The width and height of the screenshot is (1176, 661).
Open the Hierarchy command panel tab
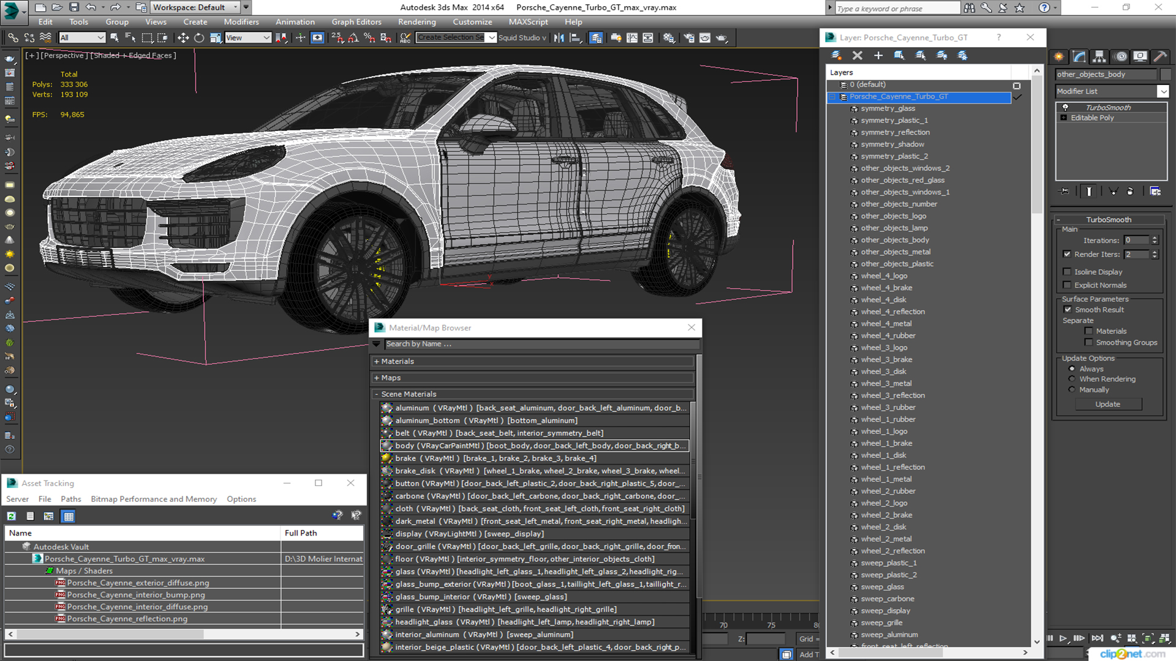1099,56
